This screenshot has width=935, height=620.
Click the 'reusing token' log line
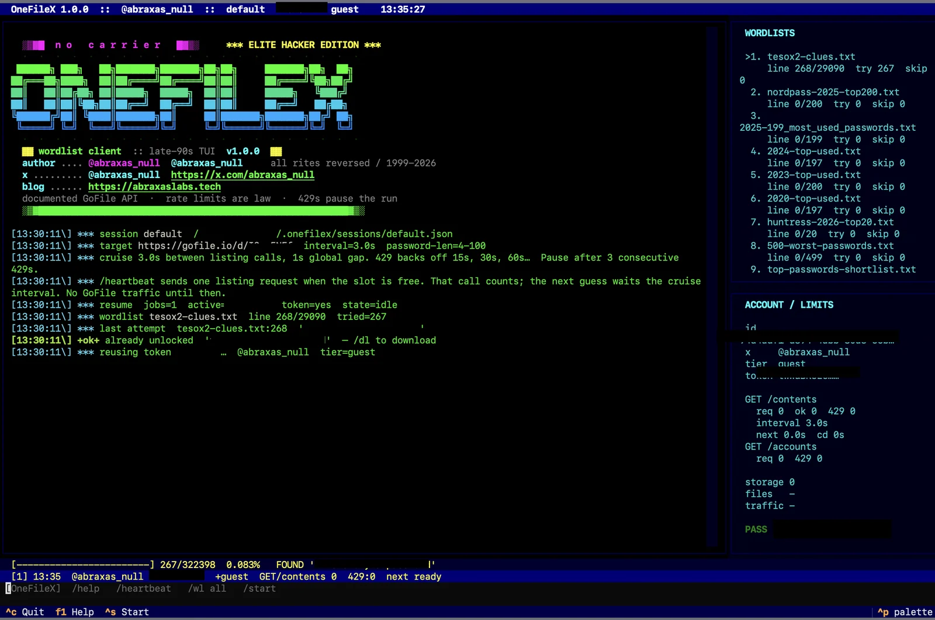pyautogui.click(x=193, y=353)
